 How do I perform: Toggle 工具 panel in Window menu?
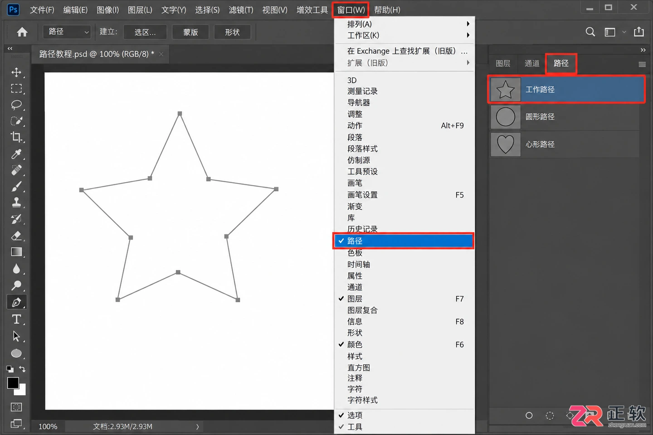point(404,427)
